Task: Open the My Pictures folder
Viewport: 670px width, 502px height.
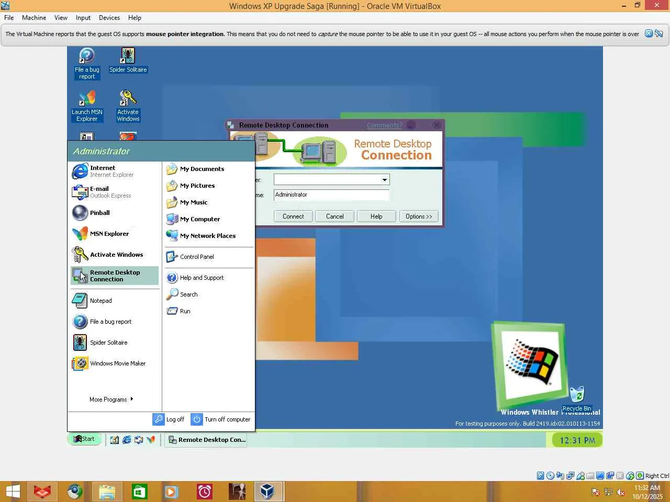Action: (x=208, y=186)
